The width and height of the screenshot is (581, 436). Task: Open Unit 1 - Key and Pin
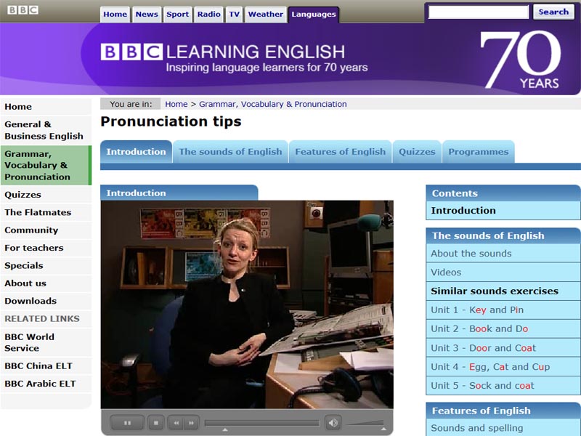(x=503, y=310)
